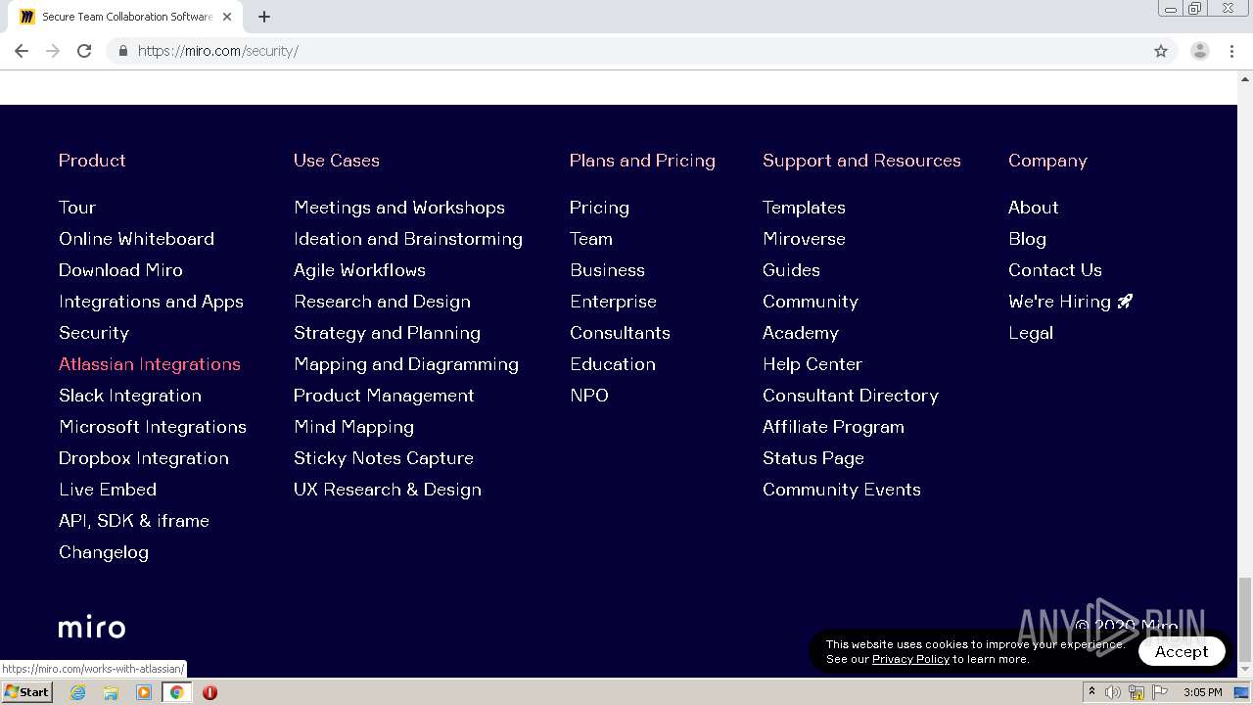Open a new browser tab with plus icon
This screenshot has width=1253, height=705.
tap(264, 17)
